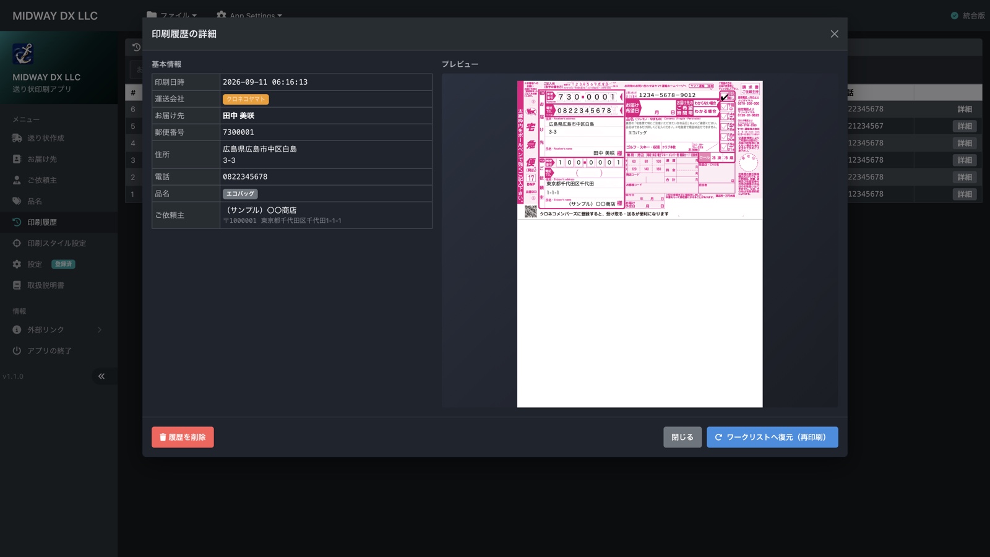Click the history clock icon beside 印刷履歴
The height and width of the screenshot is (557, 990).
pyautogui.click(x=17, y=222)
